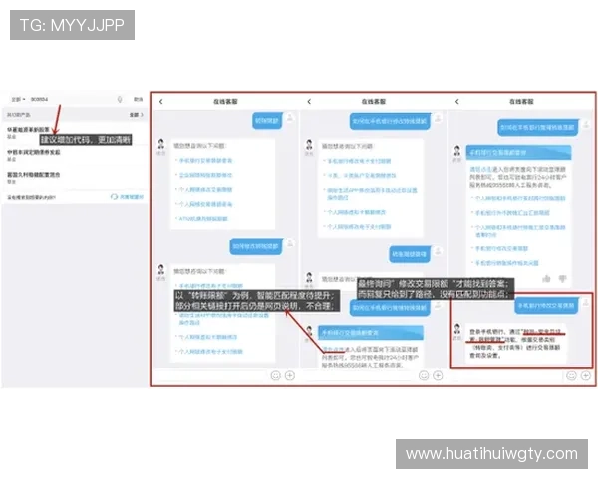Open 全部 > to view all related products
This screenshot has width=598, height=479.
tap(137, 115)
